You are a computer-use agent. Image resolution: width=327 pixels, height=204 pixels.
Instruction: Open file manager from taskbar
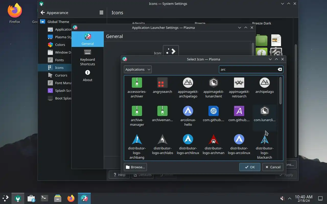58,198
